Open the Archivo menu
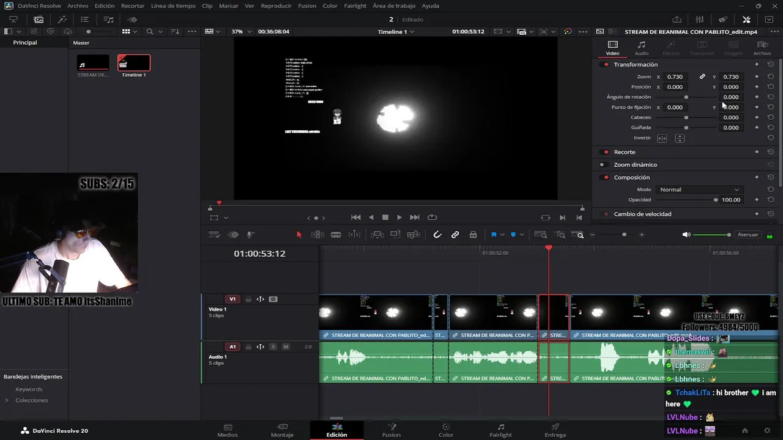Viewport: 783px width, 440px height. point(78,6)
